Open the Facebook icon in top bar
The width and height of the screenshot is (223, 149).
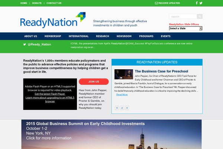click(197, 3)
